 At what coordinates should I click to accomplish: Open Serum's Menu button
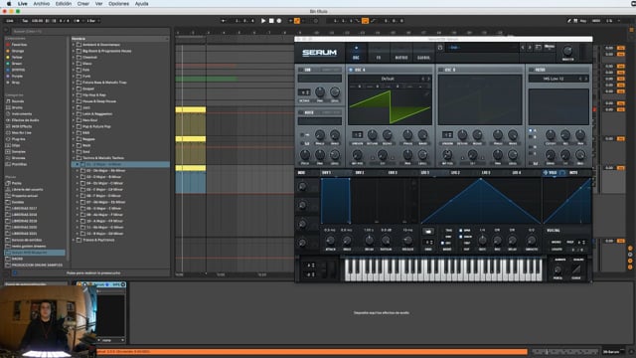point(550,47)
